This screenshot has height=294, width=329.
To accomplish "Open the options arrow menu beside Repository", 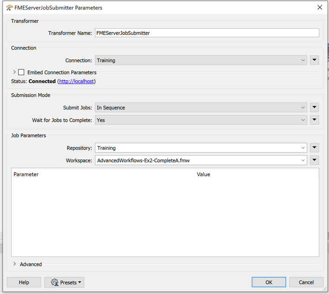I will click(314, 147).
